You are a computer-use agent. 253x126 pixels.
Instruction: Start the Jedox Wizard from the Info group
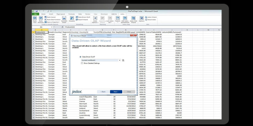[x=151, y=17]
